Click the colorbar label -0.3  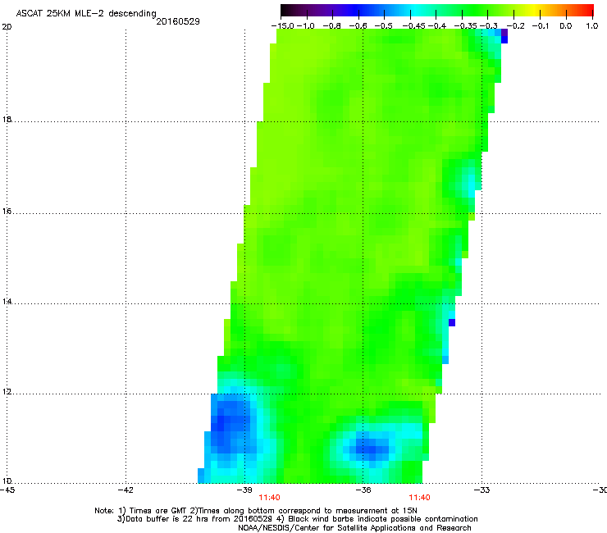pos(489,26)
